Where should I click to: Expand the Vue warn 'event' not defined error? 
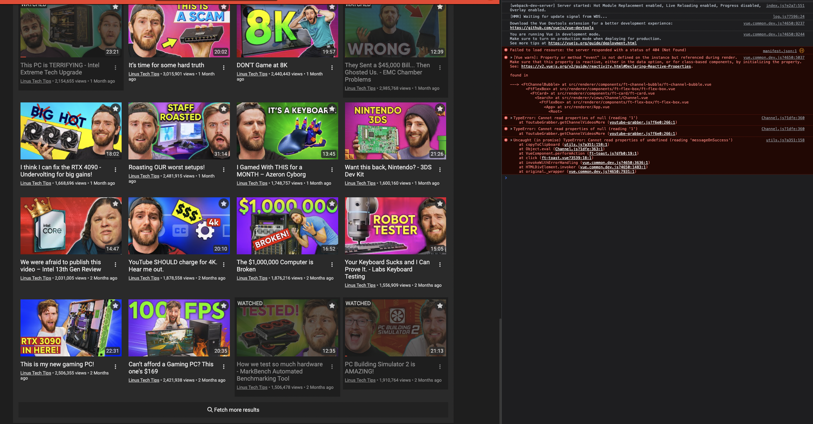tap(511, 57)
